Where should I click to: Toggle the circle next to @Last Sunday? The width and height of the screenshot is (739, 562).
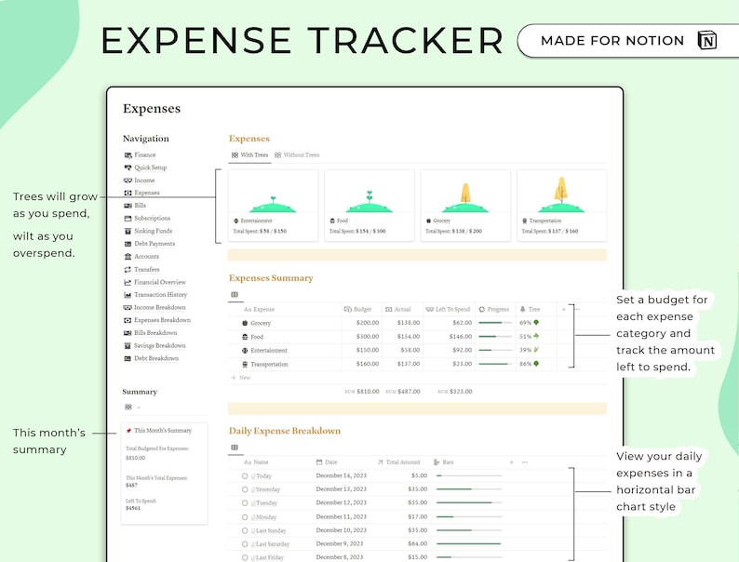[245, 531]
